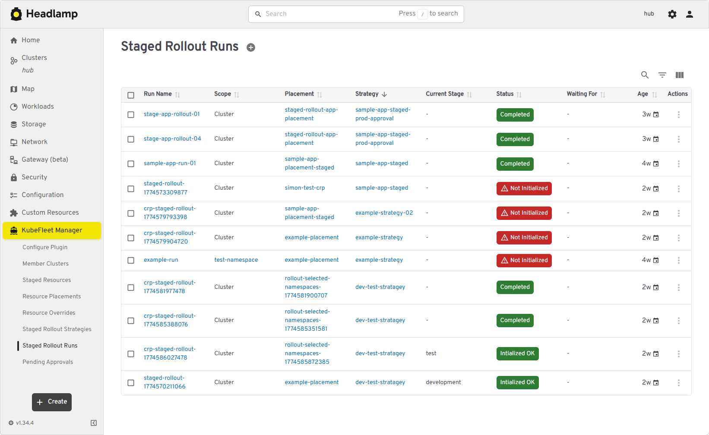Screen dimensions: 709x435
Task: Go to Pending Approvals submenu
Action: 47,362
